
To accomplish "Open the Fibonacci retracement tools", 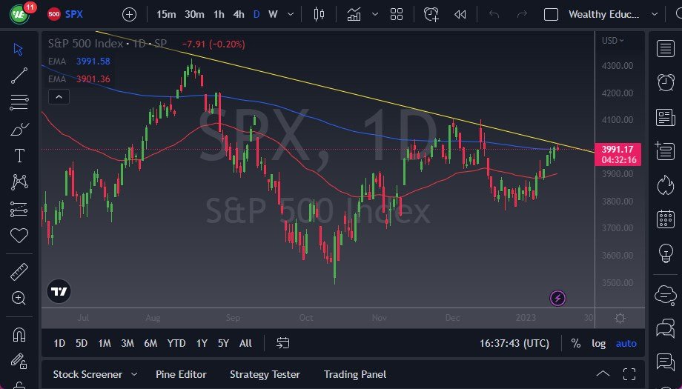I will click(19, 102).
